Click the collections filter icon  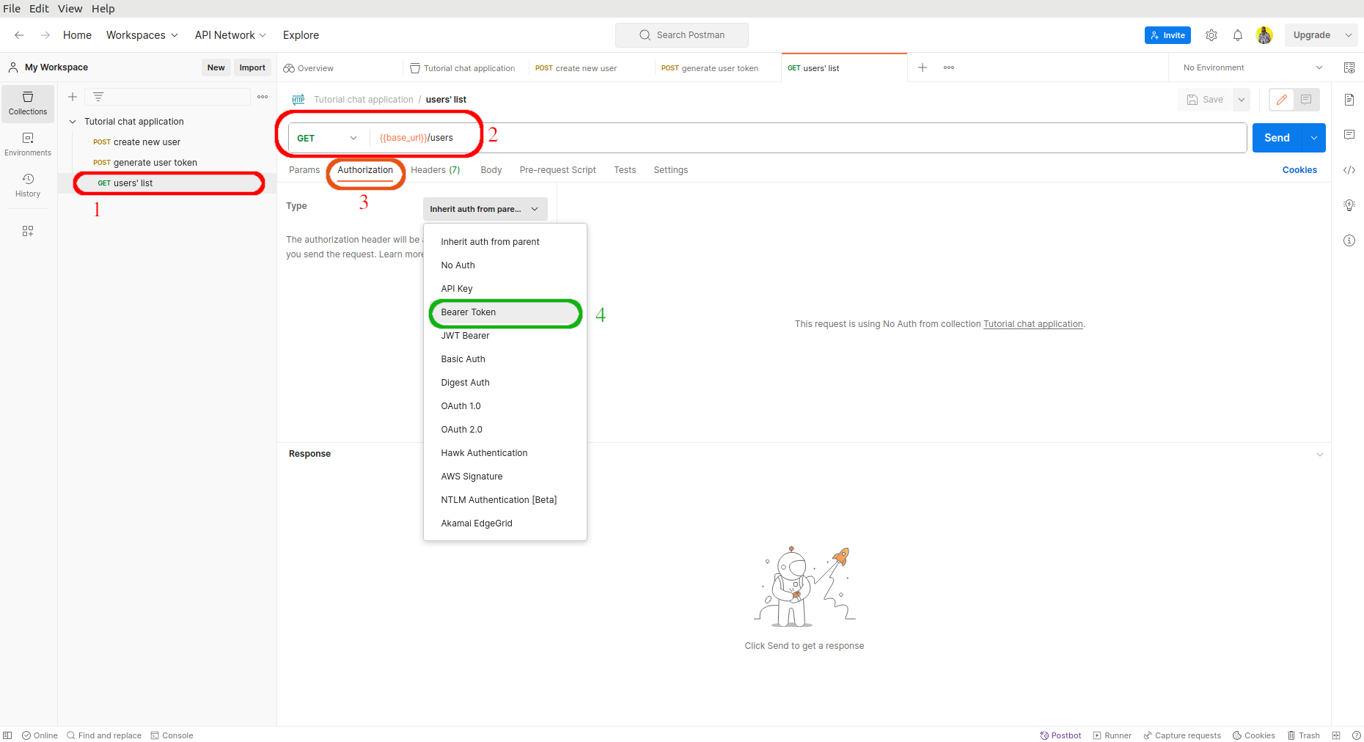coord(98,97)
